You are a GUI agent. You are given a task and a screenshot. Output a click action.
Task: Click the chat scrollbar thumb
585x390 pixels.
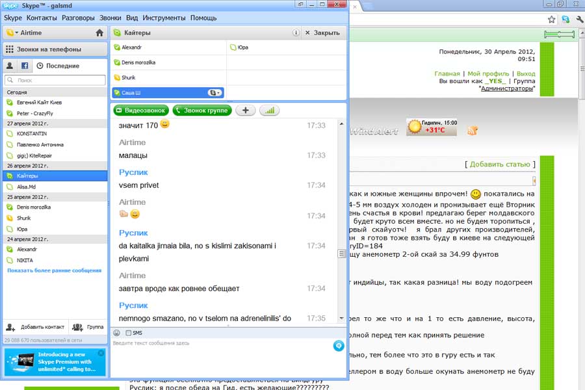click(341, 253)
